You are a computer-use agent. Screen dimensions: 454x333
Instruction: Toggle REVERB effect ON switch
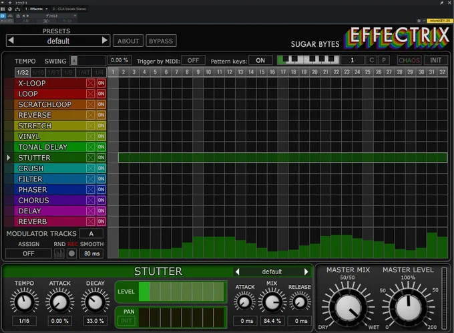coord(101,221)
